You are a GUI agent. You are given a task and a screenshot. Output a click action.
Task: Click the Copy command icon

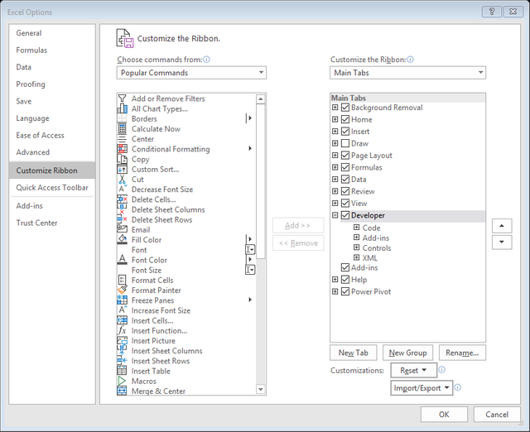point(122,159)
